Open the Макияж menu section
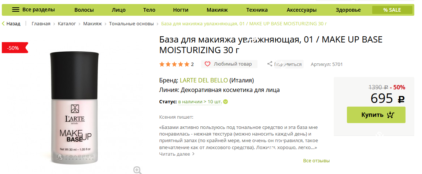This screenshot has height=174, width=422. point(217,10)
